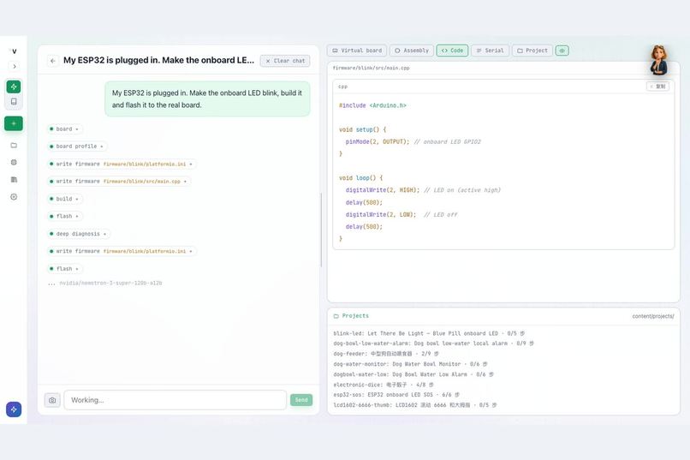Click the 'dog-bowl-low-water-alarm' project row
Screen dimensions: 690x460
point(433,344)
